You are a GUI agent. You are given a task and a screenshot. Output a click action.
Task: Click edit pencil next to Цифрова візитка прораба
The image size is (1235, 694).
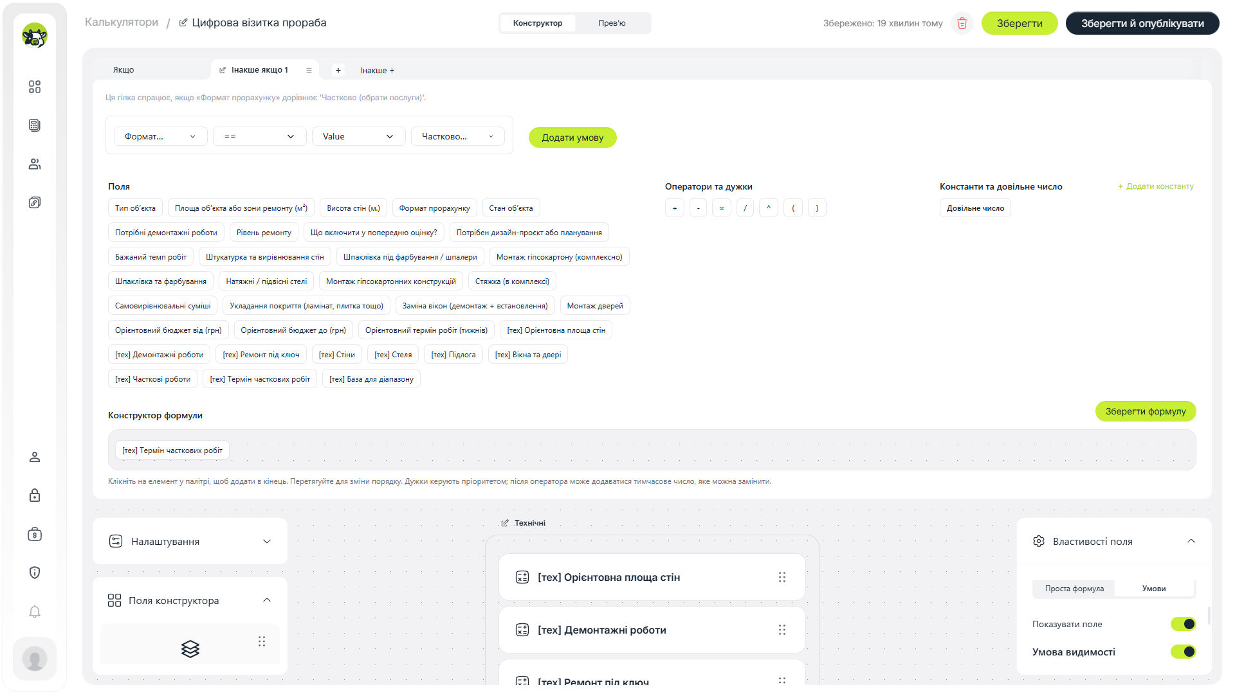[183, 22]
